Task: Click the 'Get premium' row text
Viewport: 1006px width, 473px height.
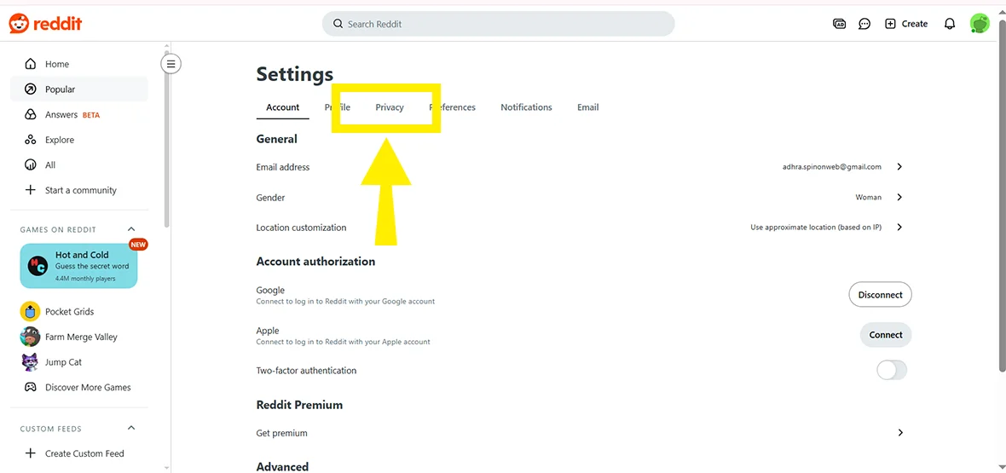Action: point(281,433)
